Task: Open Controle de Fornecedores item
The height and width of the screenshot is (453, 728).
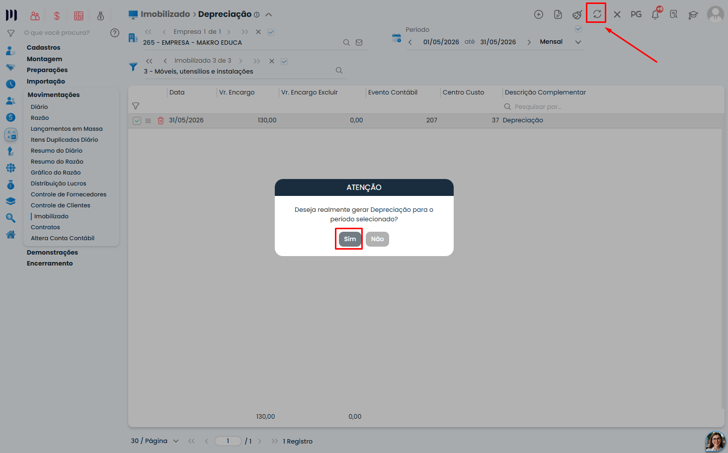Action: [x=69, y=194]
